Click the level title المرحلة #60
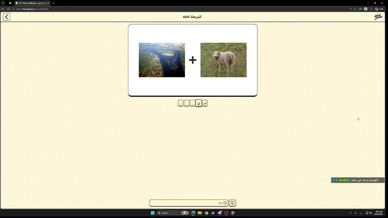Screen dimensions: 388x218 [x=192, y=17]
